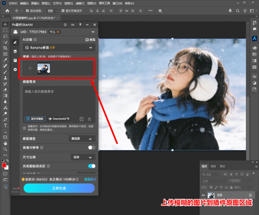Toggle lock image pixels brush icon

216,187
